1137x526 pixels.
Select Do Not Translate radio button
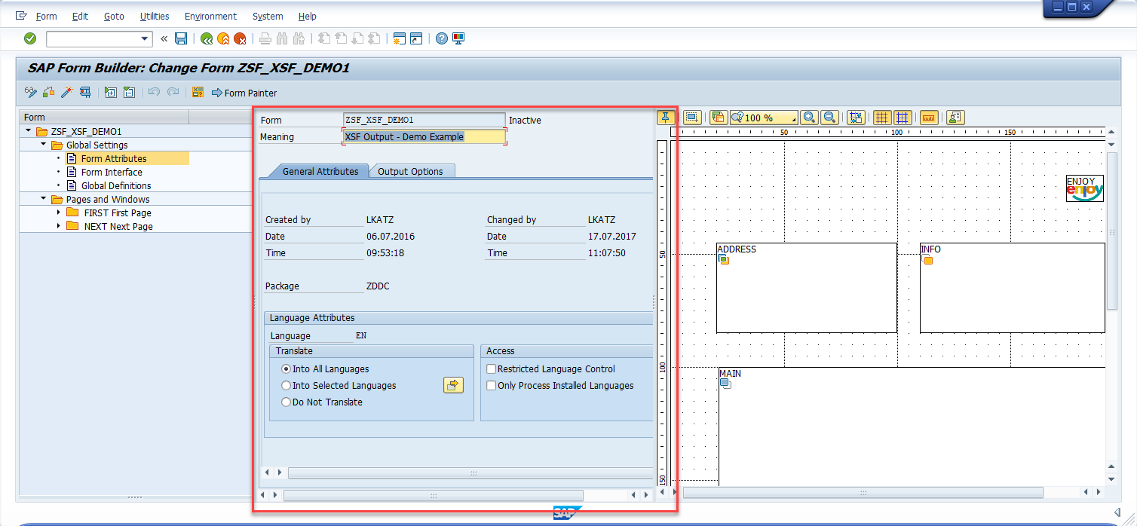[x=287, y=402]
